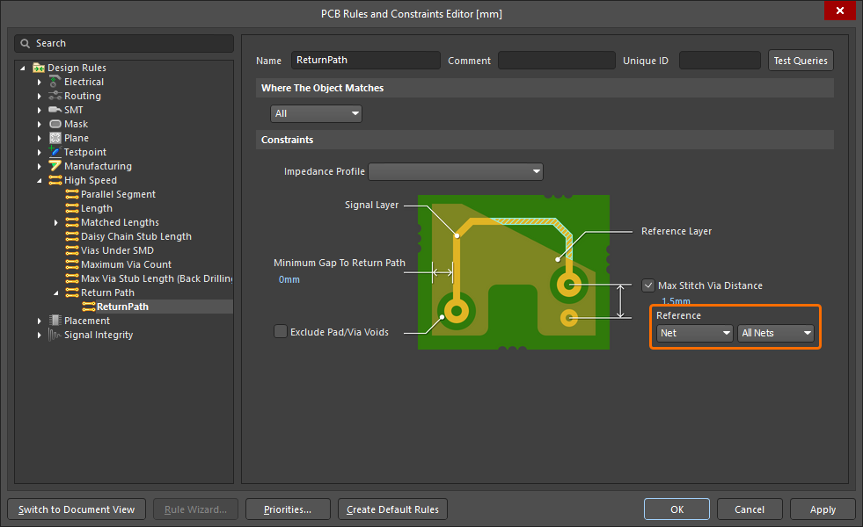Select the Testpoint tree item
This screenshot has width=863, height=527.
[84, 152]
